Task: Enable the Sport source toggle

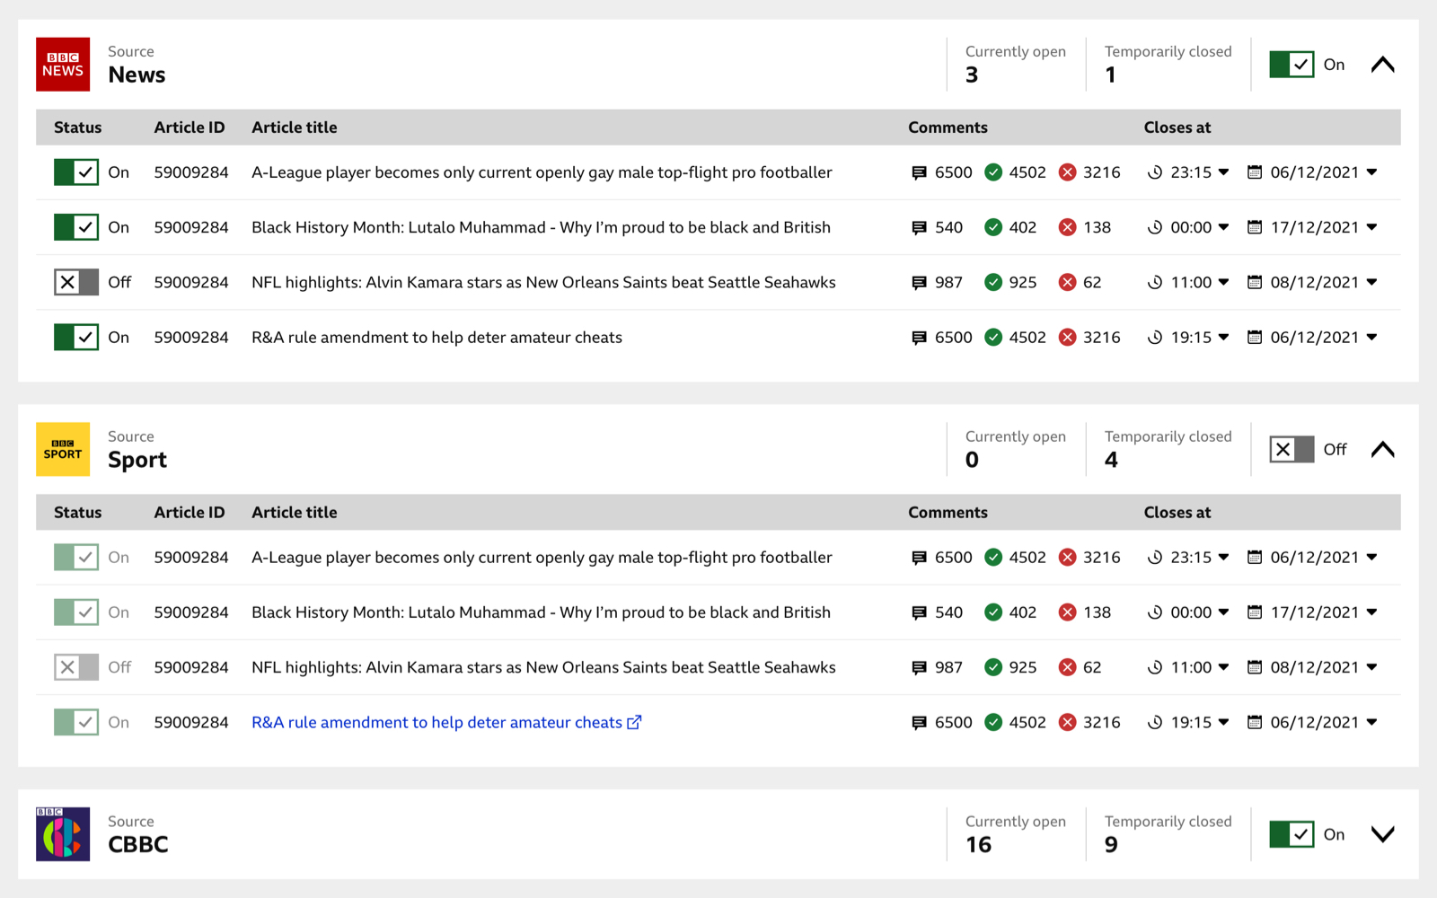Action: point(1292,449)
